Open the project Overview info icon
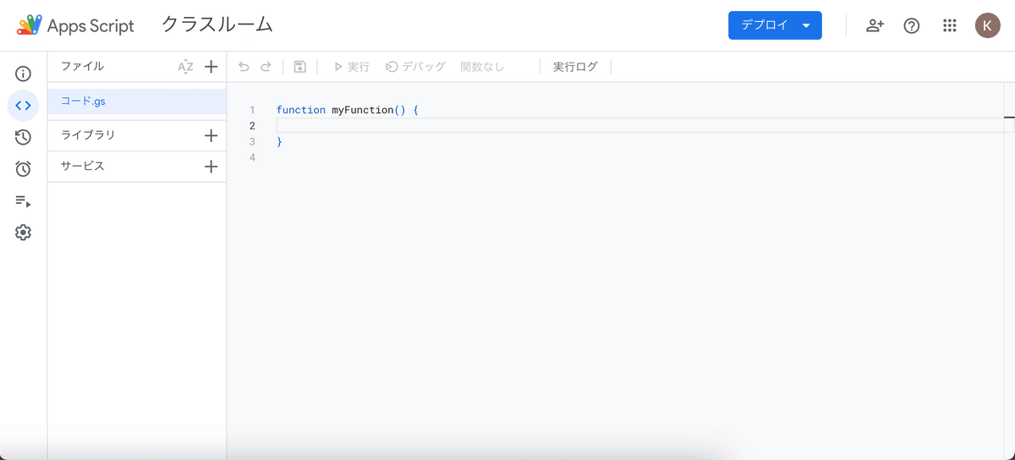The width and height of the screenshot is (1015, 460). [24, 74]
